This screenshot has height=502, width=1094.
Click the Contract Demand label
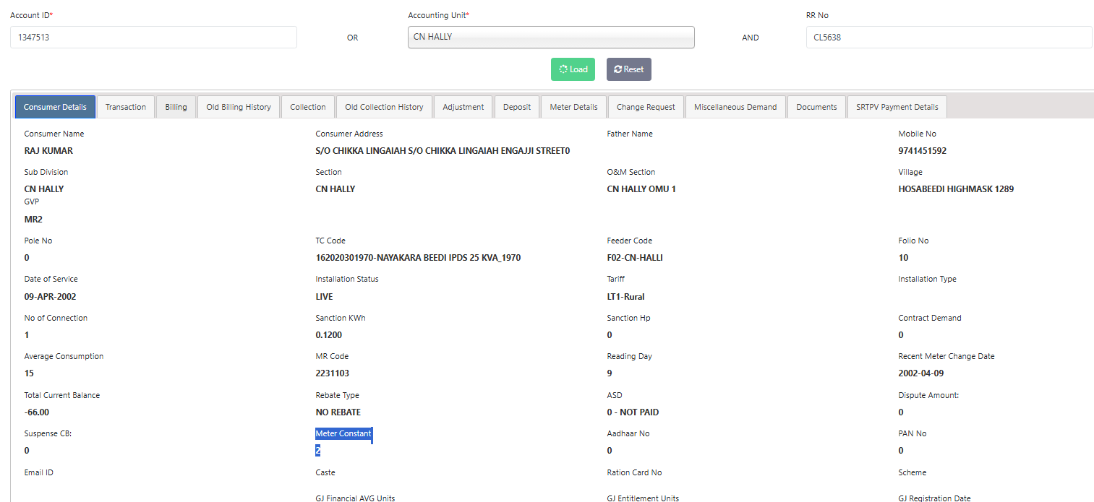click(930, 318)
